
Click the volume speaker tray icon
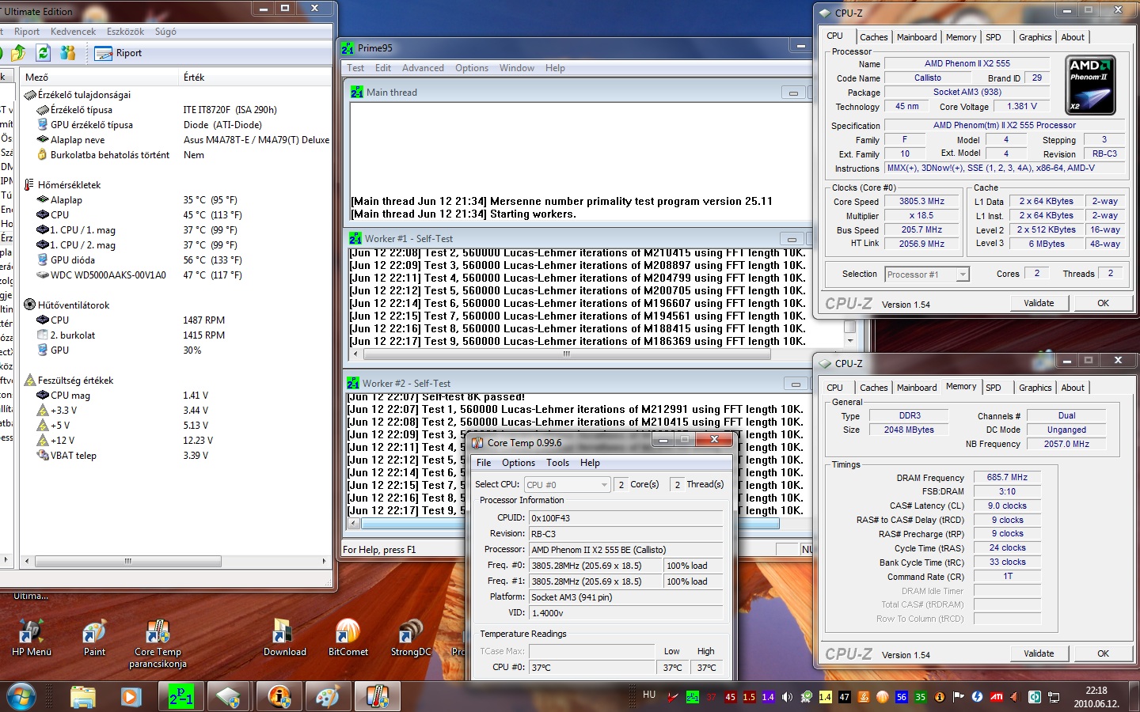point(787,697)
